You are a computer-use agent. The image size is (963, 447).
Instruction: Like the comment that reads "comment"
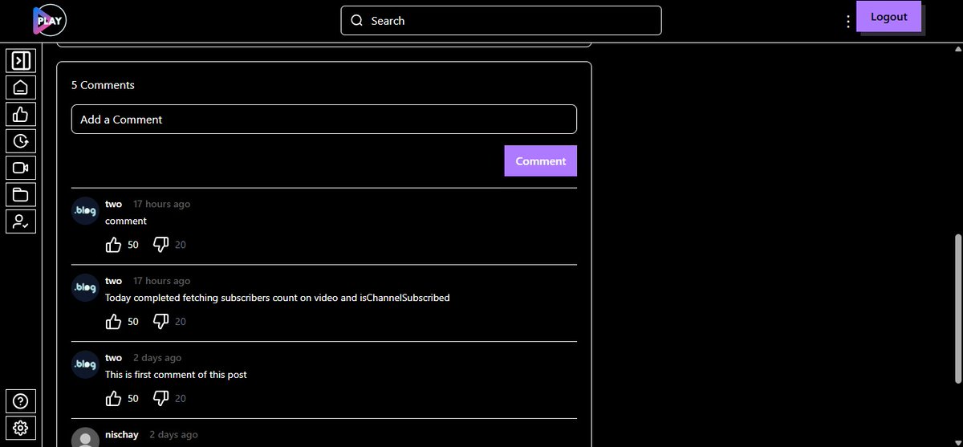[x=113, y=244]
